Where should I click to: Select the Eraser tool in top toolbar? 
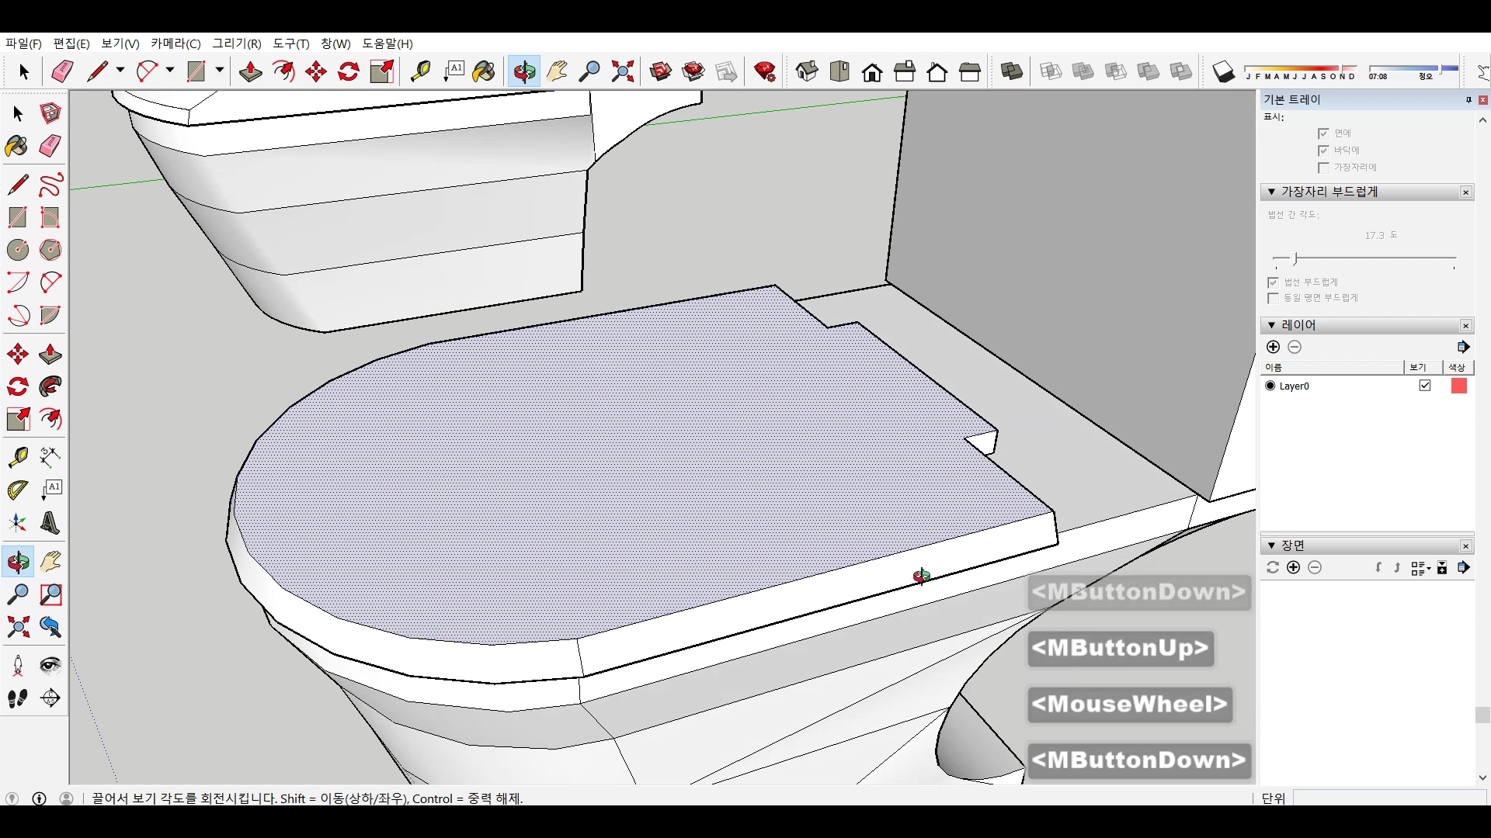pyautogui.click(x=62, y=71)
